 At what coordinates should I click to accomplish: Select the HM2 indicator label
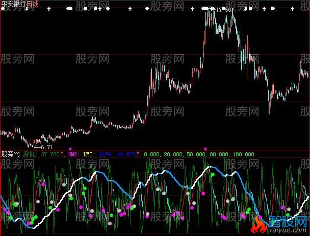[73, 154]
